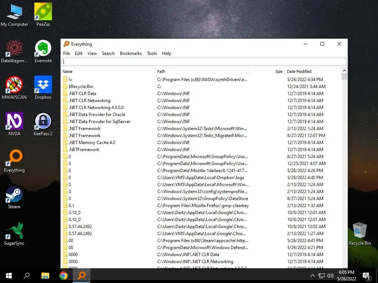This screenshot has height=283, width=378.
Task: Click path "C:\Windows\System32\GroupPolicy\DataStore"
Action: pyautogui.click(x=203, y=199)
